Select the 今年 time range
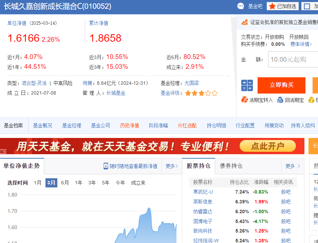This screenshot has height=243, width=318. (x=120, y=183)
